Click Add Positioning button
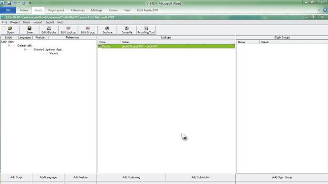Viewport: 328px width, 184px height. [131, 177]
